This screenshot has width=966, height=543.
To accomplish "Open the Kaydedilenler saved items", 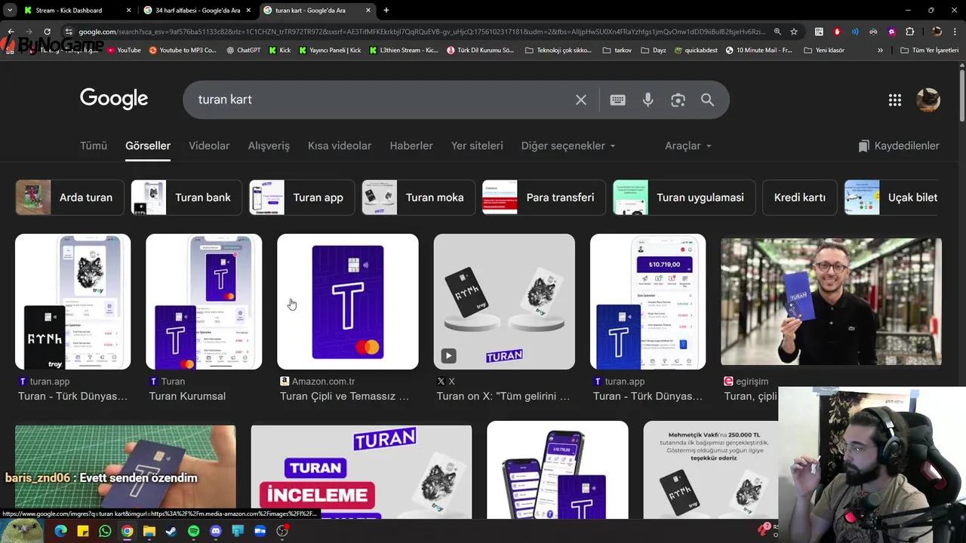I will coord(899,146).
